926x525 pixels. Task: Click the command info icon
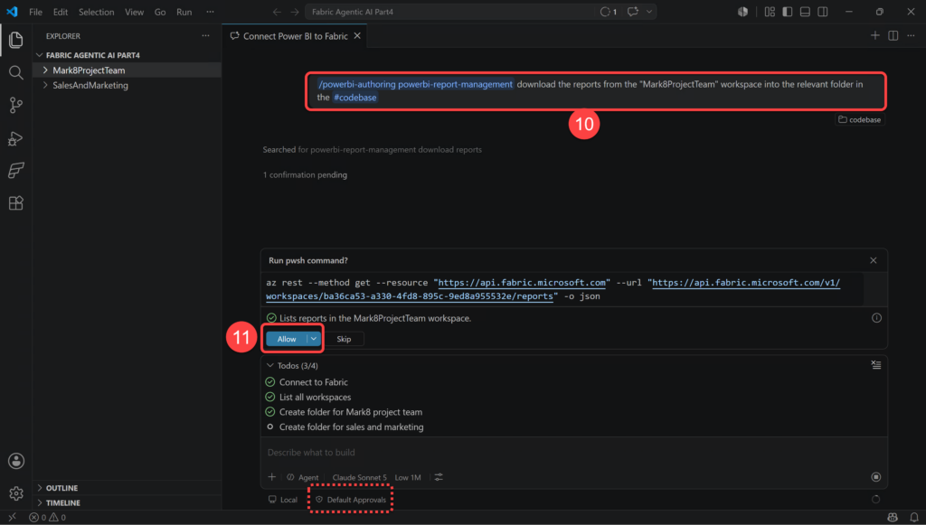click(x=876, y=318)
